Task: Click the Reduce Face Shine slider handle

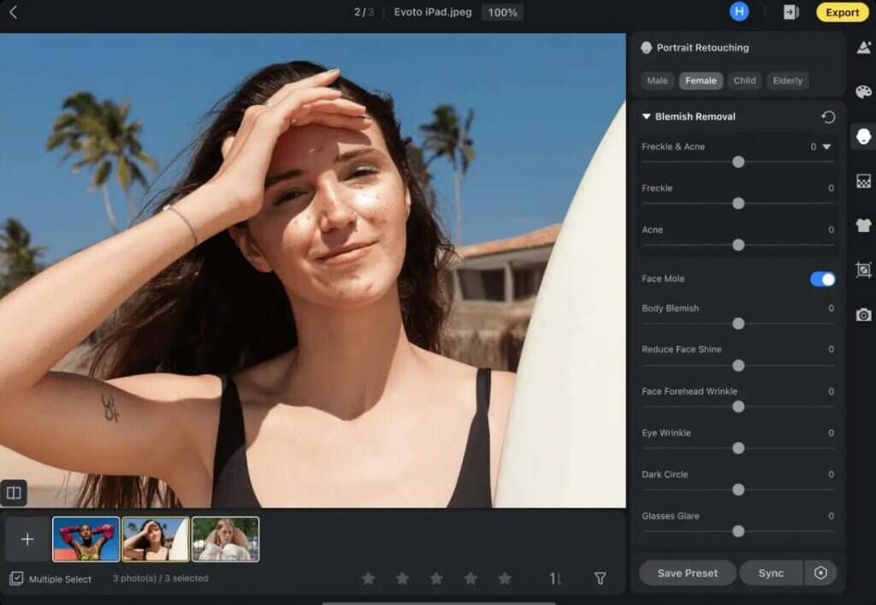Action: (x=738, y=365)
